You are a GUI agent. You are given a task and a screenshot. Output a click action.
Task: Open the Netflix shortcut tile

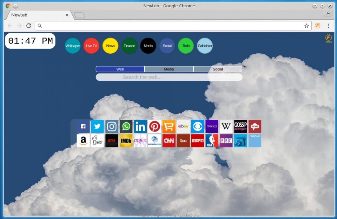112,141
